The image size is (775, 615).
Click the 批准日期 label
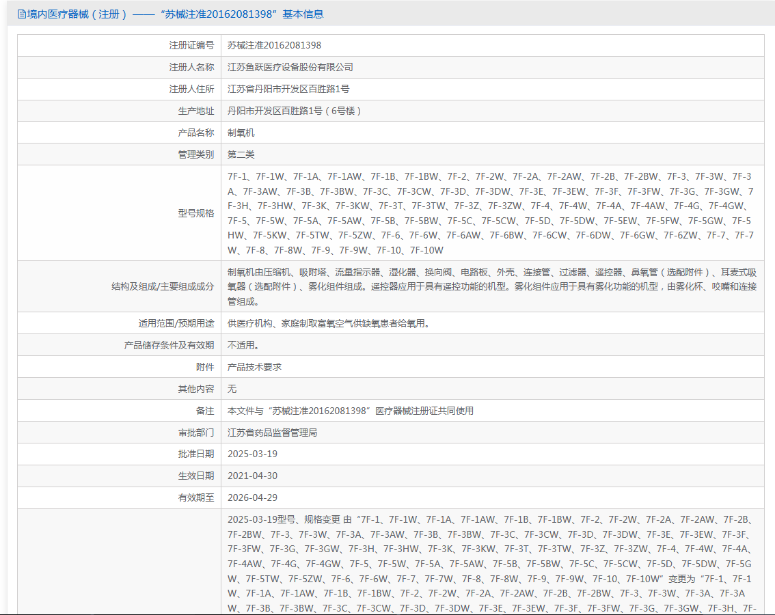pos(195,454)
